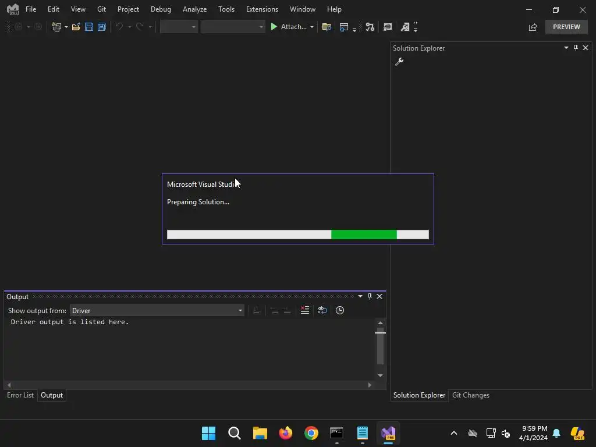Click the Save All toolbar icon
The image size is (596, 447).
pos(101,27)
